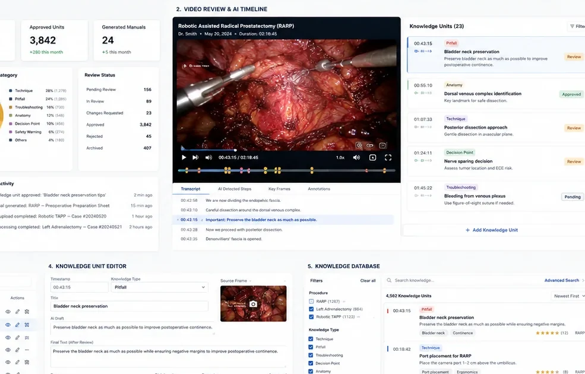The width and height of the screenshot is (585, 374).
Task: Uncheck Robotic TAPP procedure filter
Action: pyautogui.click(x=311, y=316)
